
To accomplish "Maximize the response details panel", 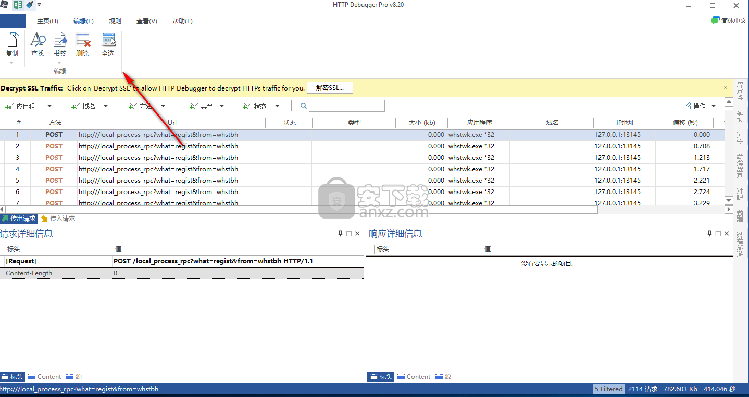I will pyautogui.click(x=718, y=234).
